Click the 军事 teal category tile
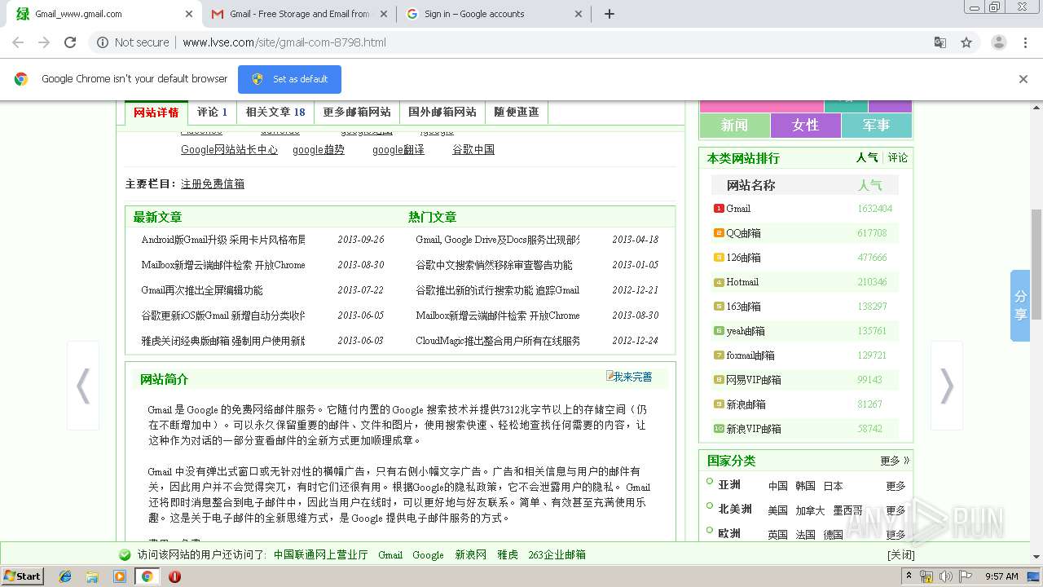This screenshot has height=587, width=1043. click(876, 125)
